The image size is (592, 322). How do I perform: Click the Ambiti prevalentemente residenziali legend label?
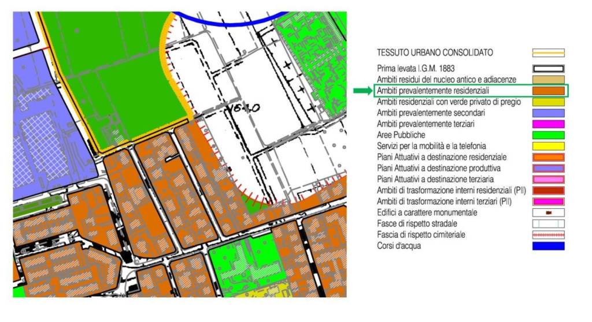(x=433, y=91)
